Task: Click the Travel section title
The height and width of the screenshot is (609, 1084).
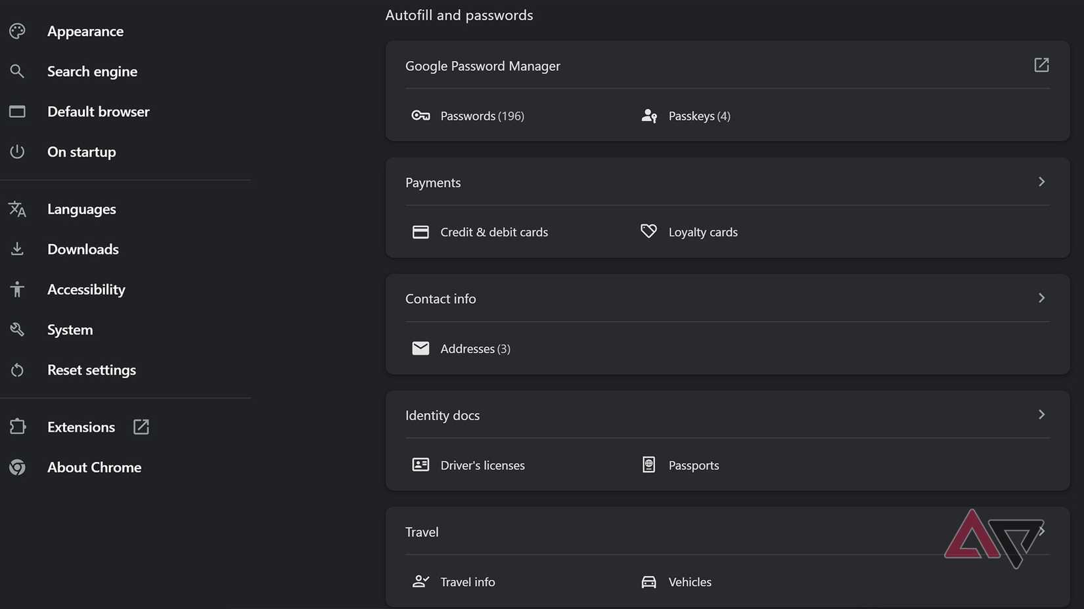Action: [x=422, y=532]
